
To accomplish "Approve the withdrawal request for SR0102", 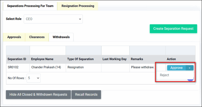I will click(176, 68).
